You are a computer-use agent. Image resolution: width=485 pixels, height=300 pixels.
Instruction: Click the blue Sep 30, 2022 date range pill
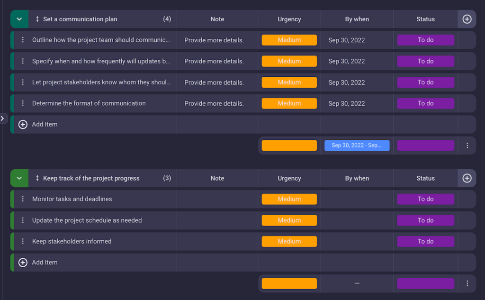pyautogui.click(x=357, y=145)
